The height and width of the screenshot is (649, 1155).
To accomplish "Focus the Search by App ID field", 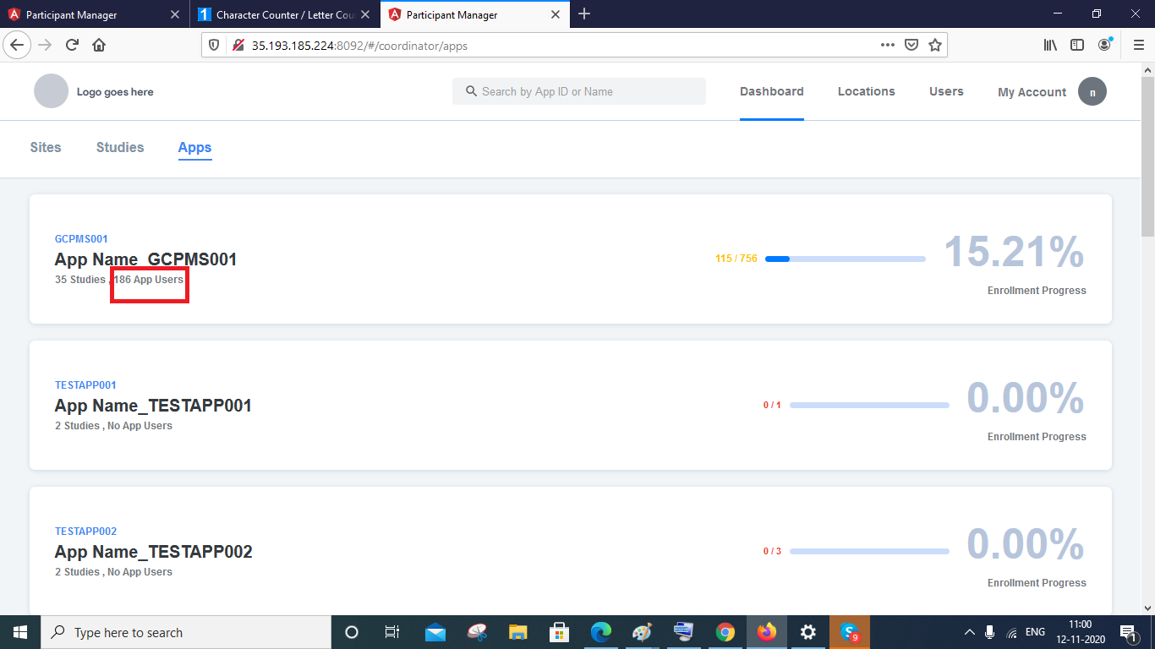I will coord(579,91).
